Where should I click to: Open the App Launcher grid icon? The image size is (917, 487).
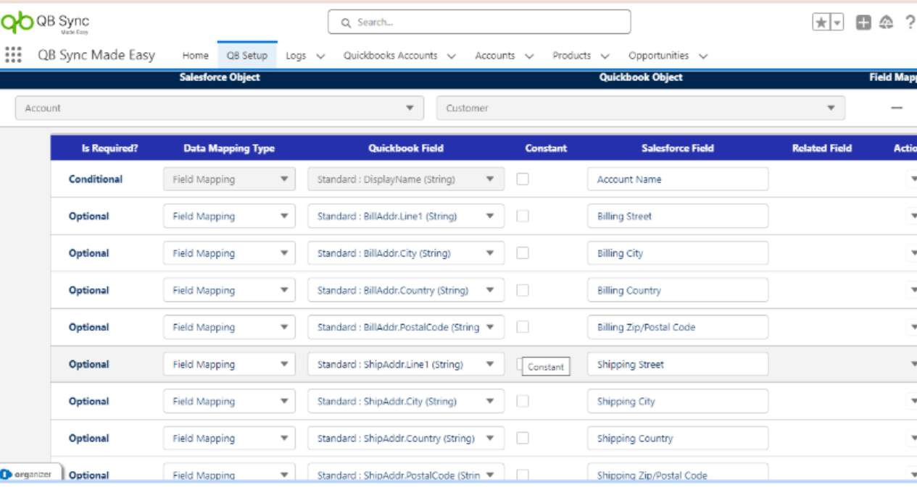click(13, 55)
